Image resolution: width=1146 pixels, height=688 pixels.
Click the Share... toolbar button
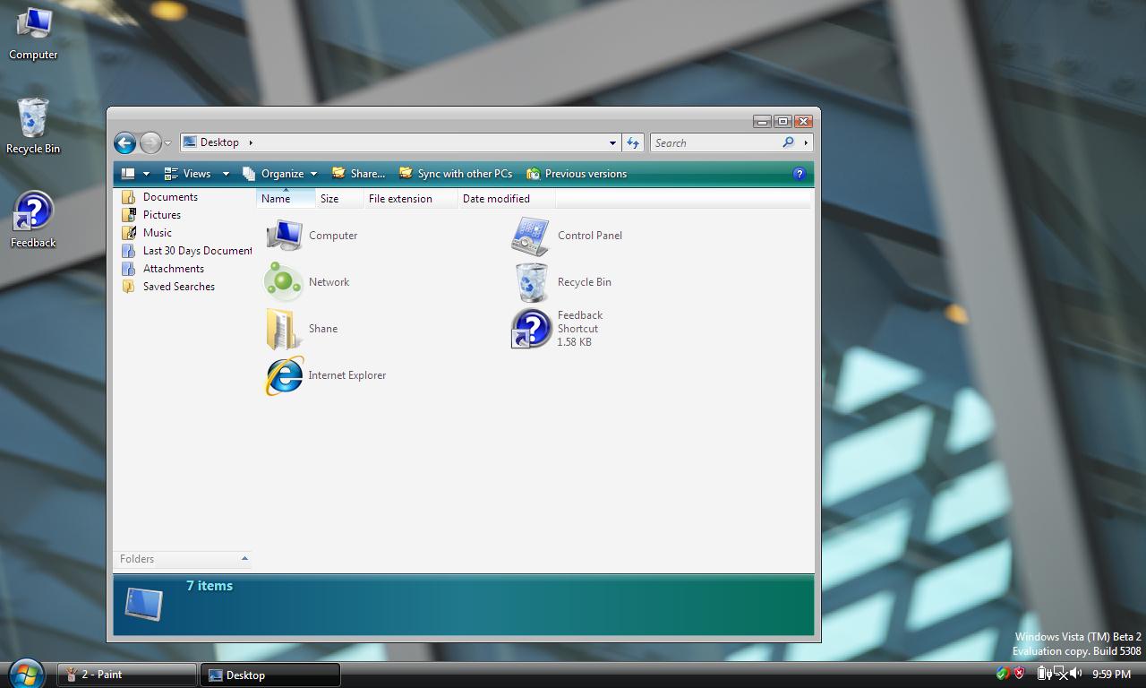point(358,174)
